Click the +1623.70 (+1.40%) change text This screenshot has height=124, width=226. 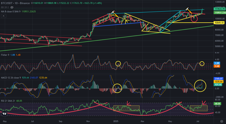[x=92, y=3]
